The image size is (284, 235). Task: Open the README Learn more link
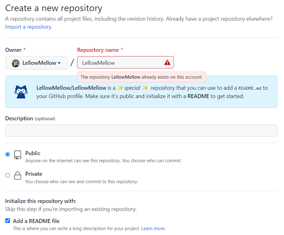click(x=153, y=229)
